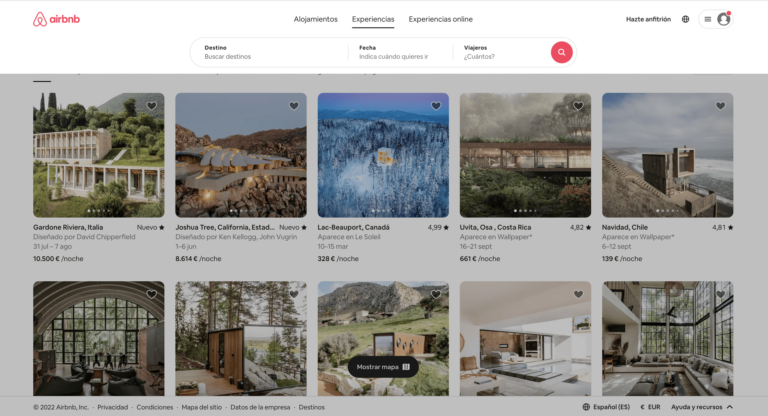
Task: Switch to the Alojamientos tab
Action: tap(316, 19)
